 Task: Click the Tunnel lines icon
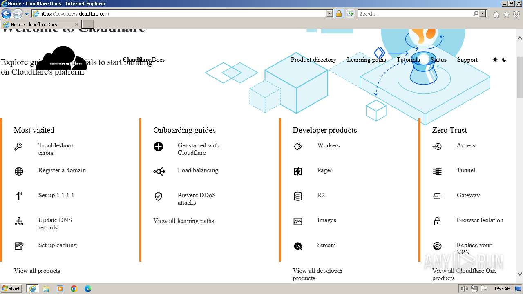[x=437, y=171]
